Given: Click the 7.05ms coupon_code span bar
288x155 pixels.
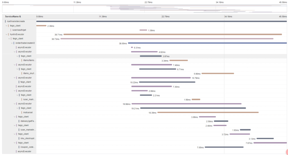Looking at the screenshot, I should click(224, 147).
